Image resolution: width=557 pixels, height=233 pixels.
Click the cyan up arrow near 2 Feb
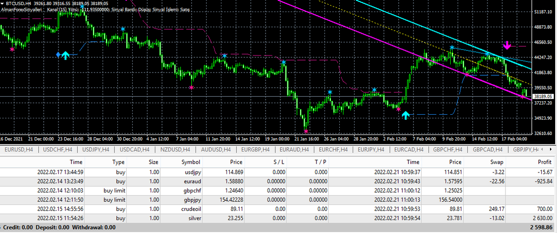tap(406, 115)
